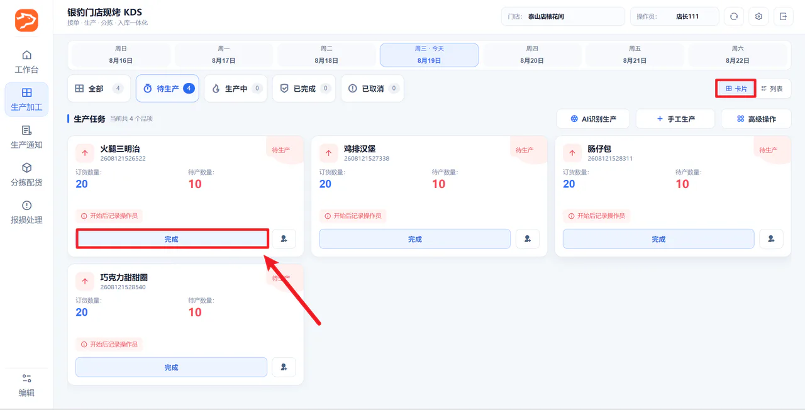Click 完成 on 肠仔包 card
The width and height of the screenshot is (805, 410).
click(658, 239)
